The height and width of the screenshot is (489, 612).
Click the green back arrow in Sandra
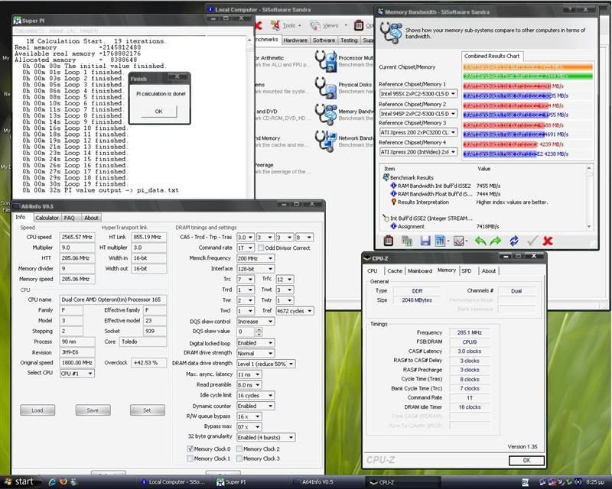click(480, 241)
